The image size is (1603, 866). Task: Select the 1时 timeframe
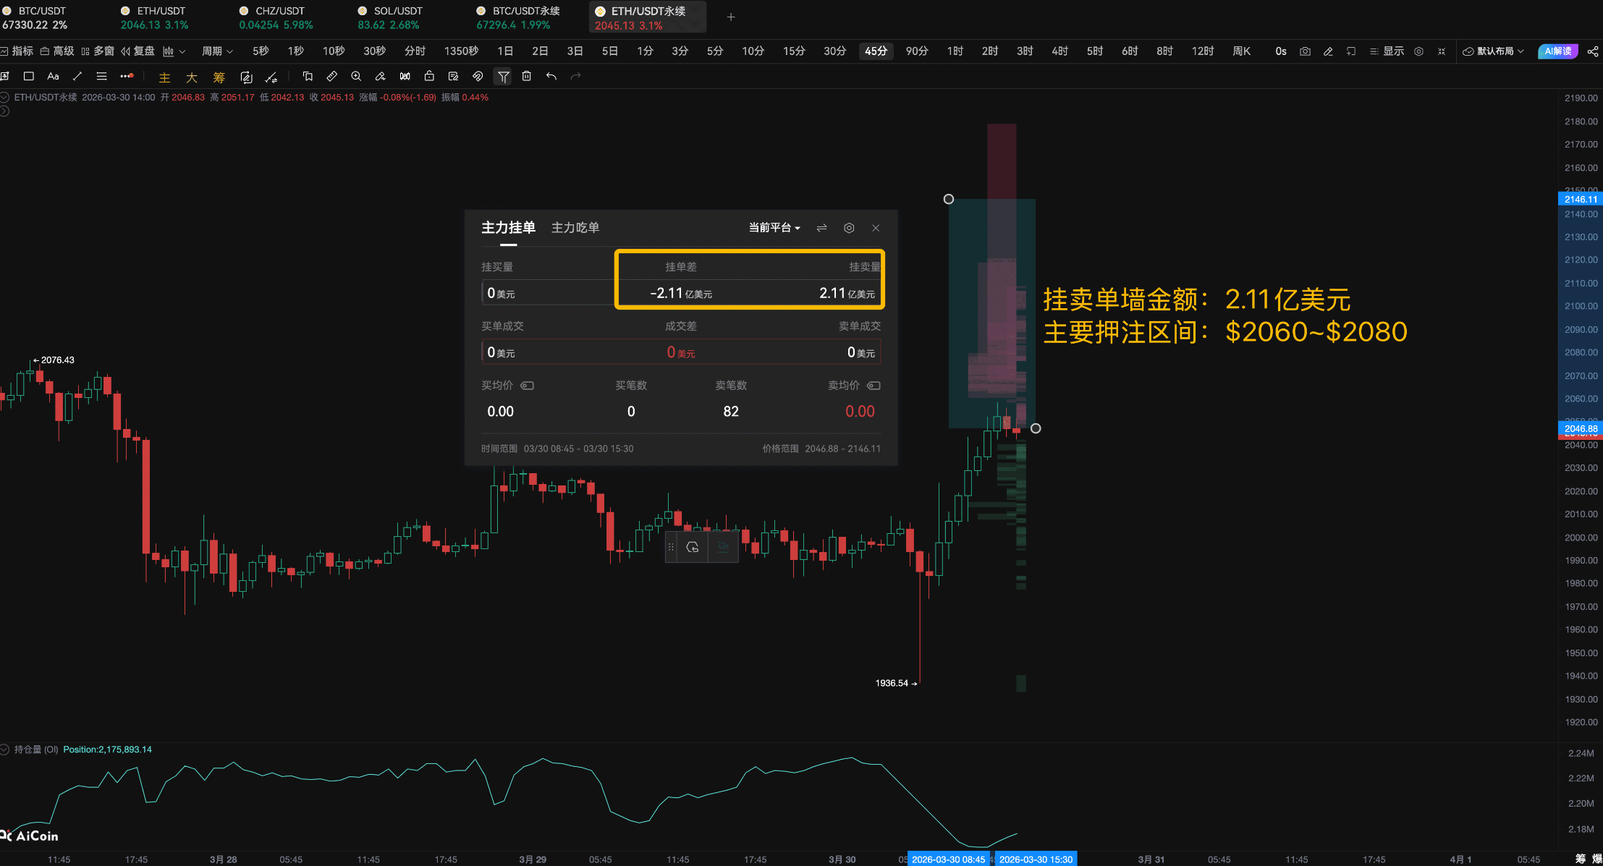955,51
